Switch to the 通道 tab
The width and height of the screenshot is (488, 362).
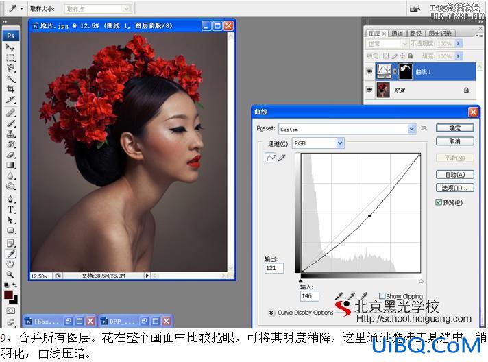(398, 34)
